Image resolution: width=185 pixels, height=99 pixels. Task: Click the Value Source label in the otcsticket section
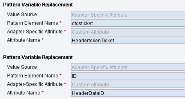22,14
